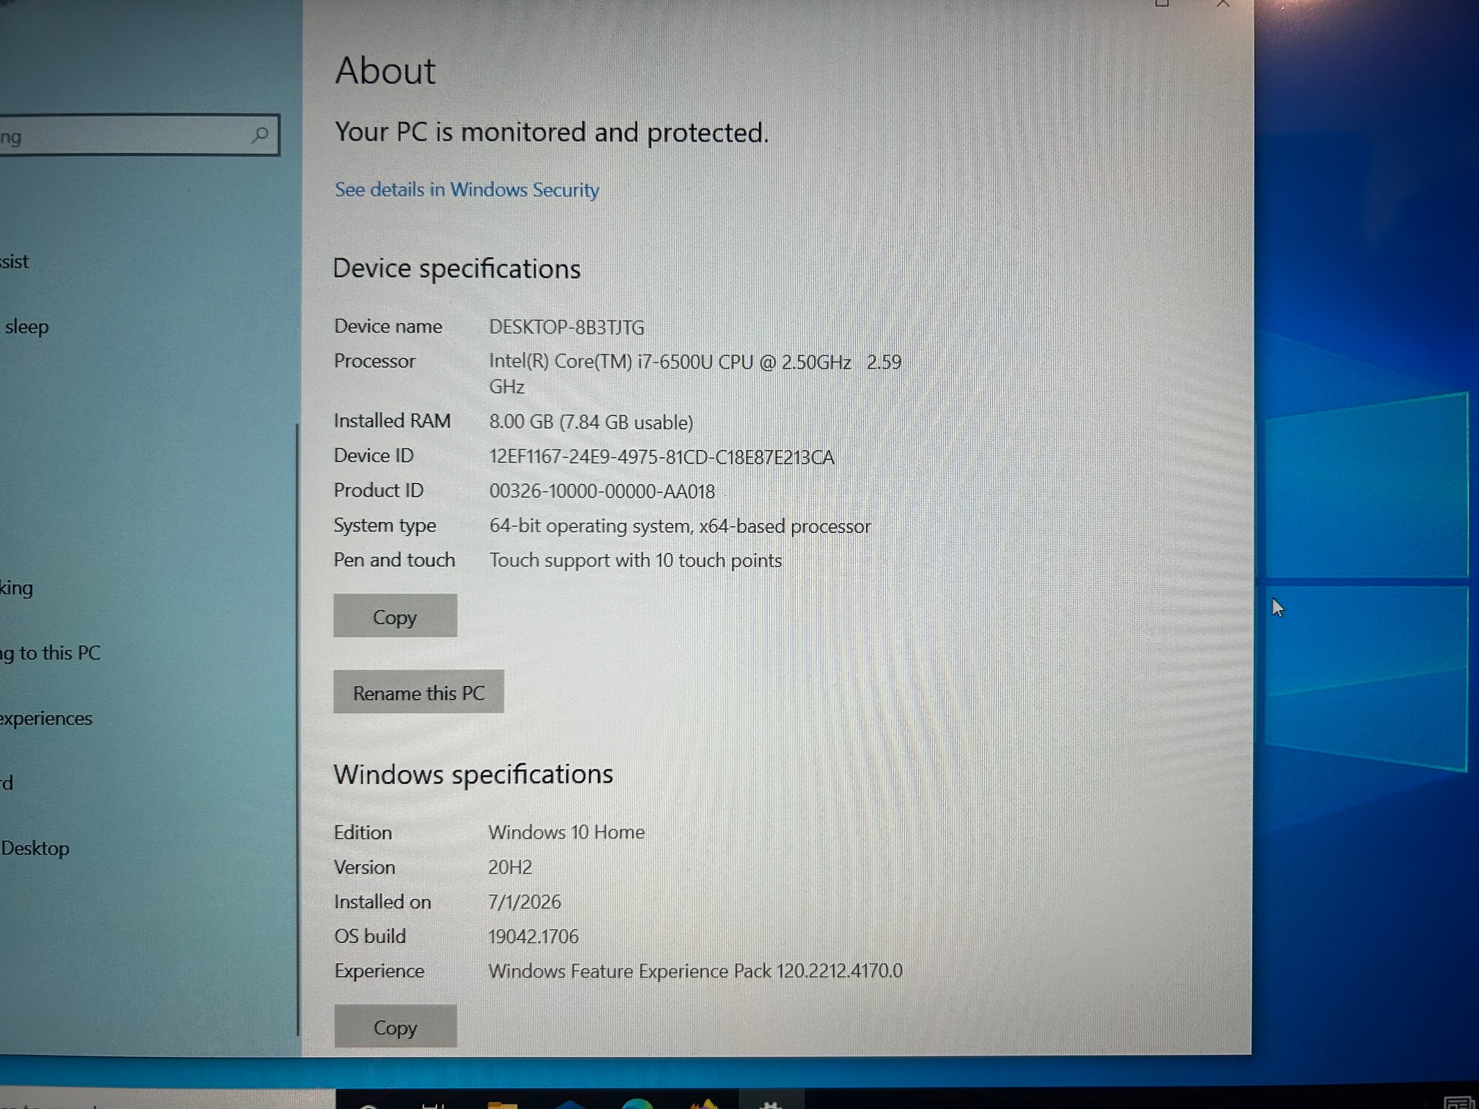
Task: Open File Explorer from the taskbar
Action: pos(503,1104)
